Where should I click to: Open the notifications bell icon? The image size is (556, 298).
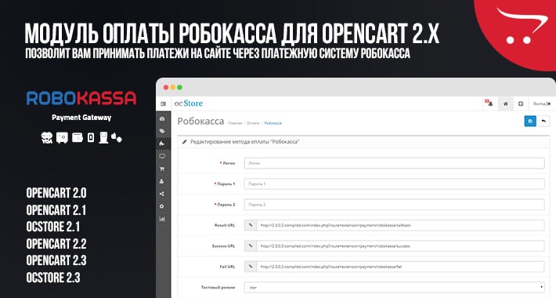pos(489,104)
